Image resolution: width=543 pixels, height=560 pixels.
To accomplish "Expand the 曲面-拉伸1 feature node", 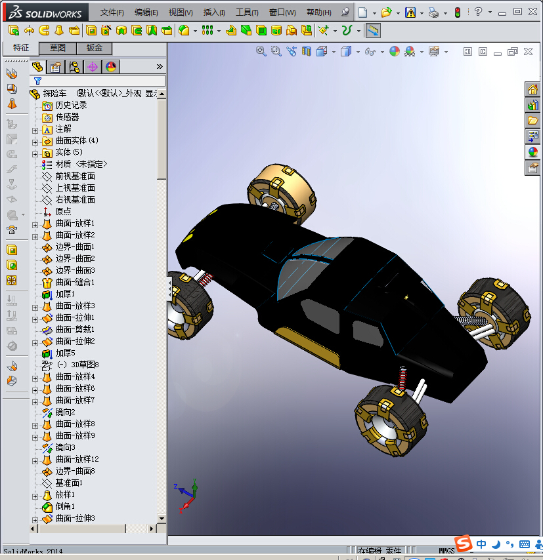I will pyautogui.click(x=35, y=319).
